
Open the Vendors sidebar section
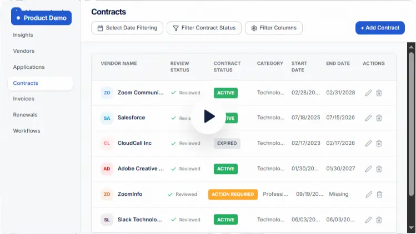[24, 51]
